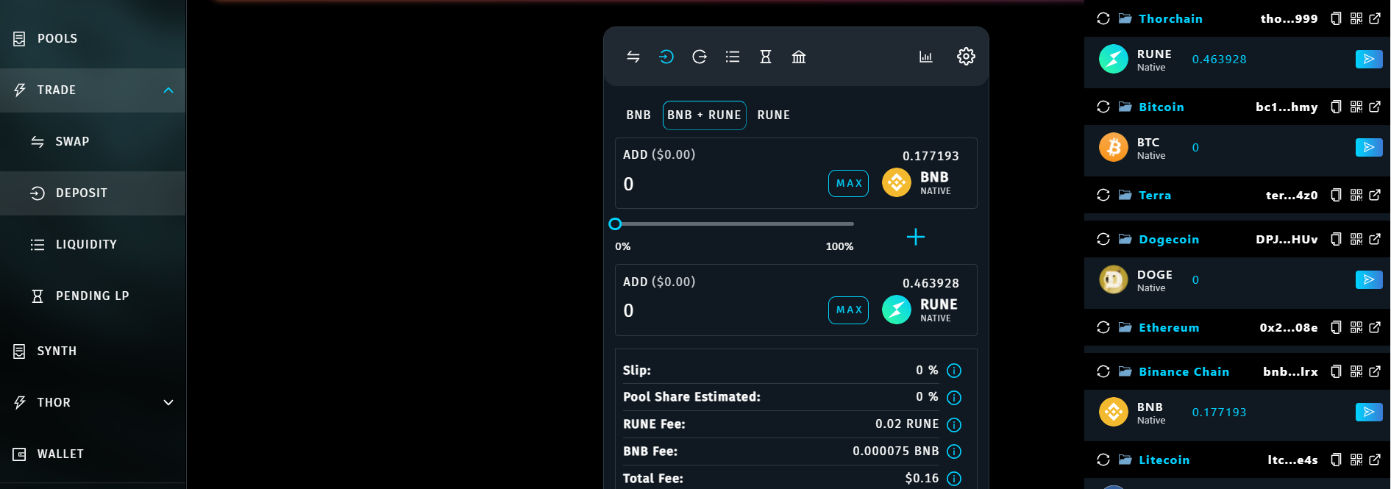This screenshot has height=489, width=1391.
Task: Click the Dogecoin wallet link
Action: [x=1169, y=239]
